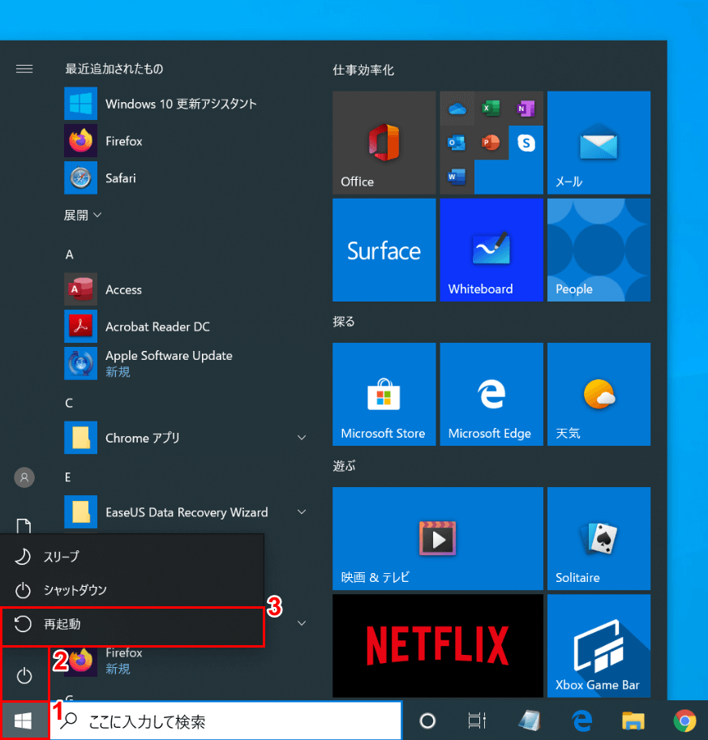Viewport: 708px width, 740px height.
Task: Click the hamburger menu at top left
Action: click(x=24, y=69)
